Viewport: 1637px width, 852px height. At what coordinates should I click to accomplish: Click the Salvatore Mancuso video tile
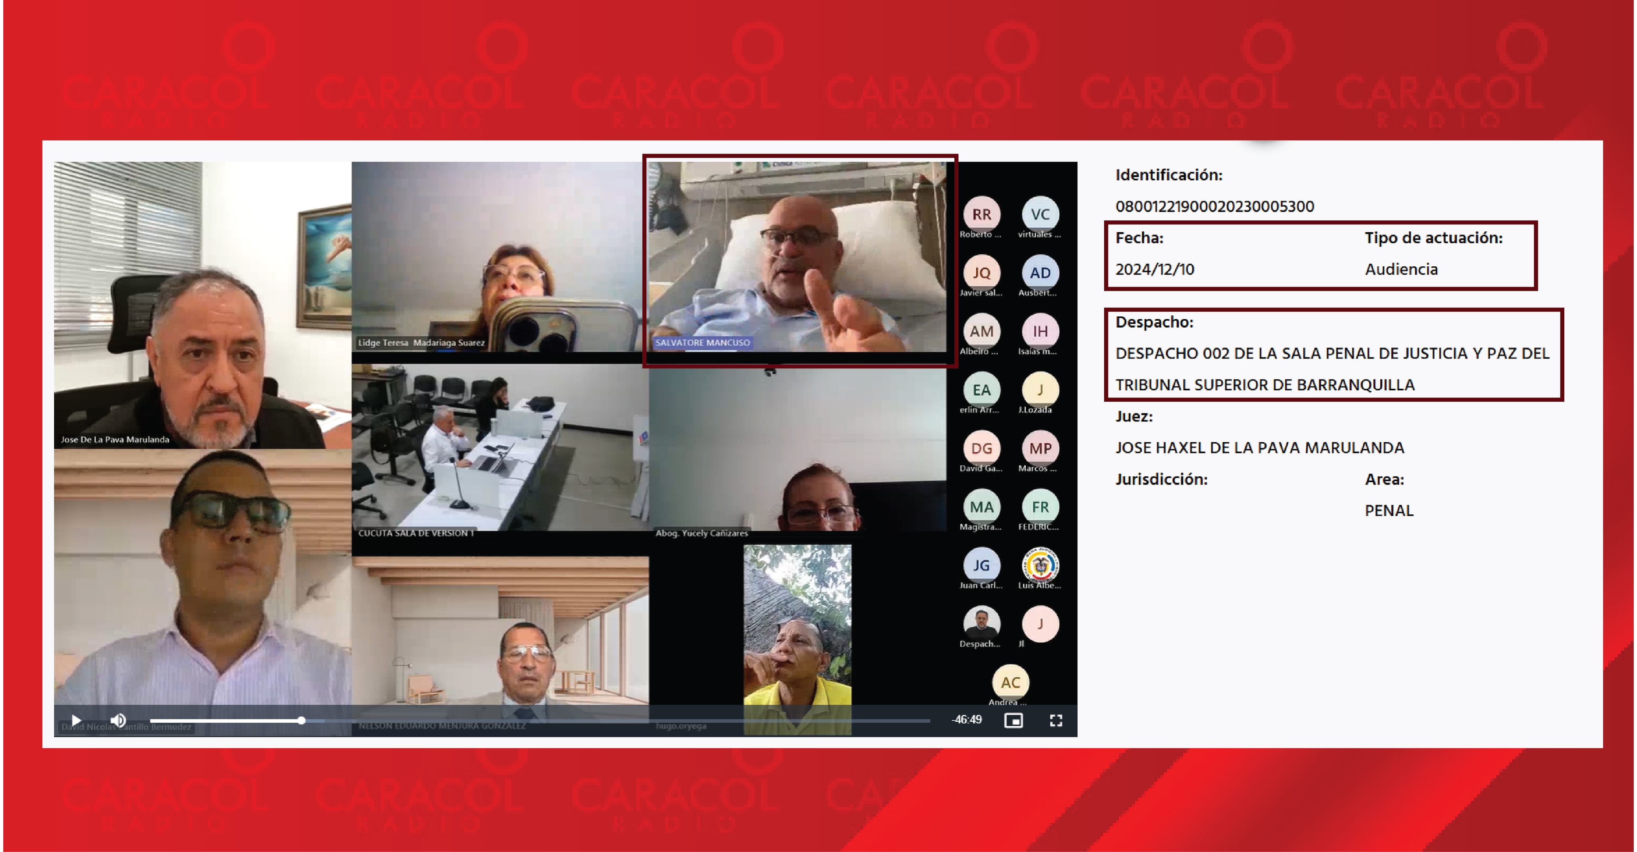pos(798,257)
